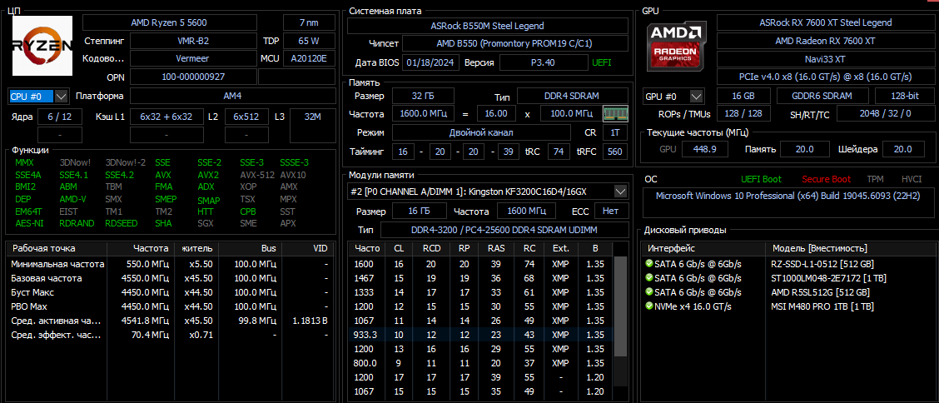The width and height of the screenshot is (939, 403).
Task: Click the AMD Ryzen 5 5600 name field
Action: point(170,23)
